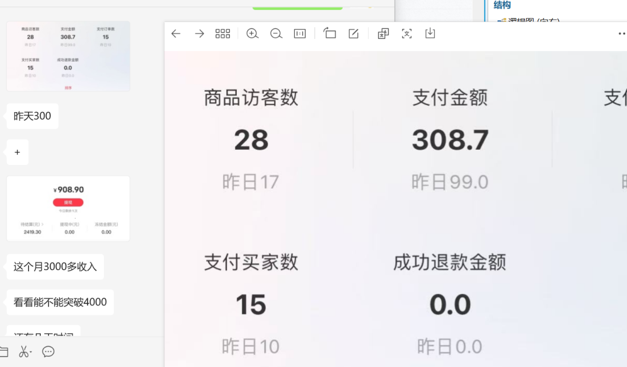The image size is (627, 367).
Task: Select the message '昨天300'
Action: click(33, 116)
